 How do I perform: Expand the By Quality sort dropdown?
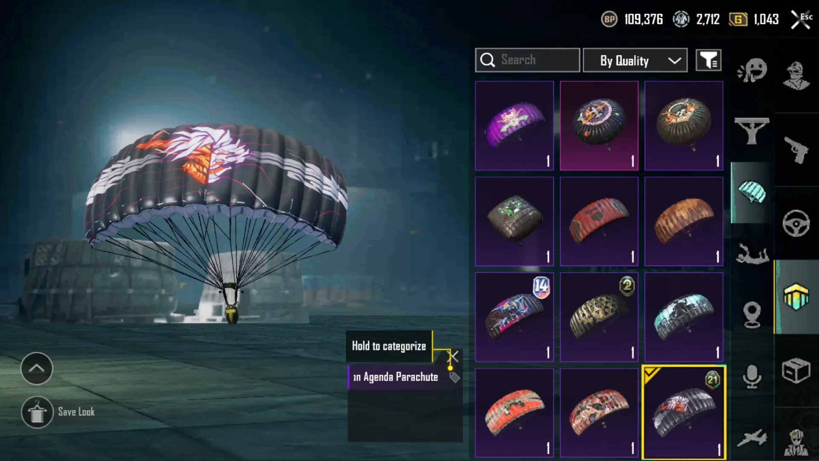tap(635, 60)
